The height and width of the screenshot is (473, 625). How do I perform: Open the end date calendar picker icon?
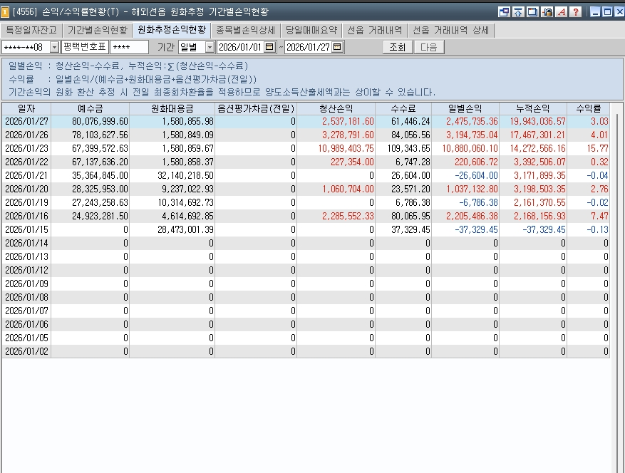[x=337, y=47]
